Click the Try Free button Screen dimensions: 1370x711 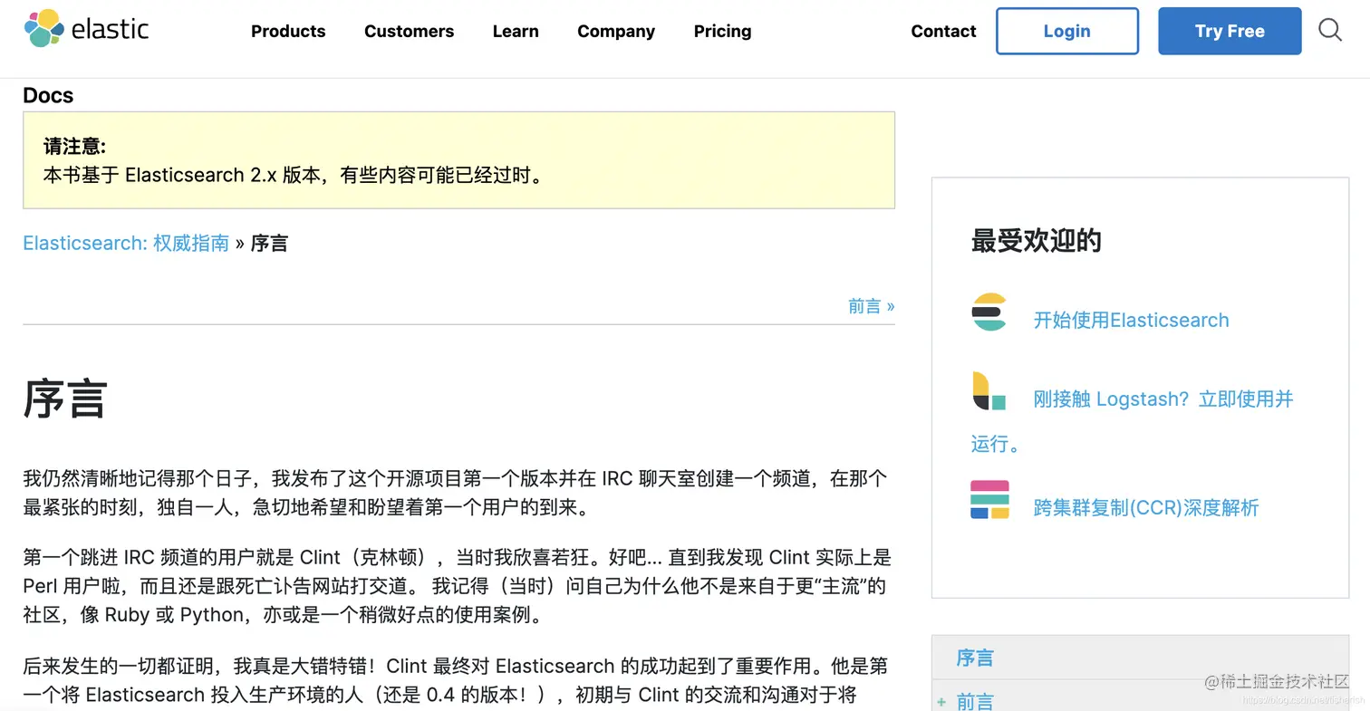1230,31
